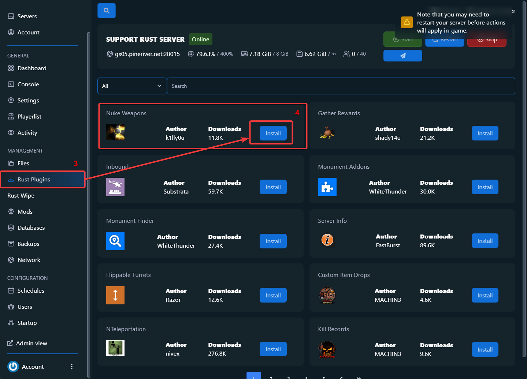
Task: Install the Inbound plugin
Action: [273, 187]
